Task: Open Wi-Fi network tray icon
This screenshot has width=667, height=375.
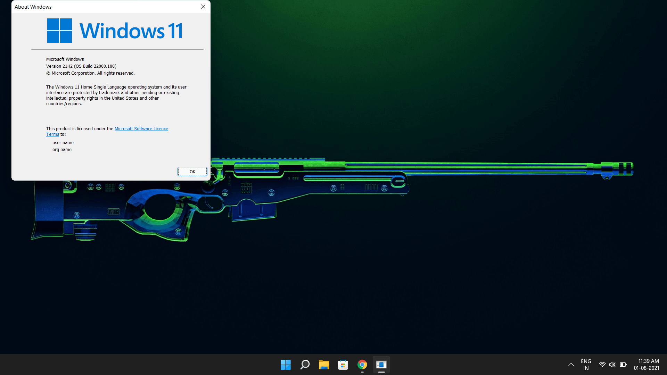Action: [602, 365]
